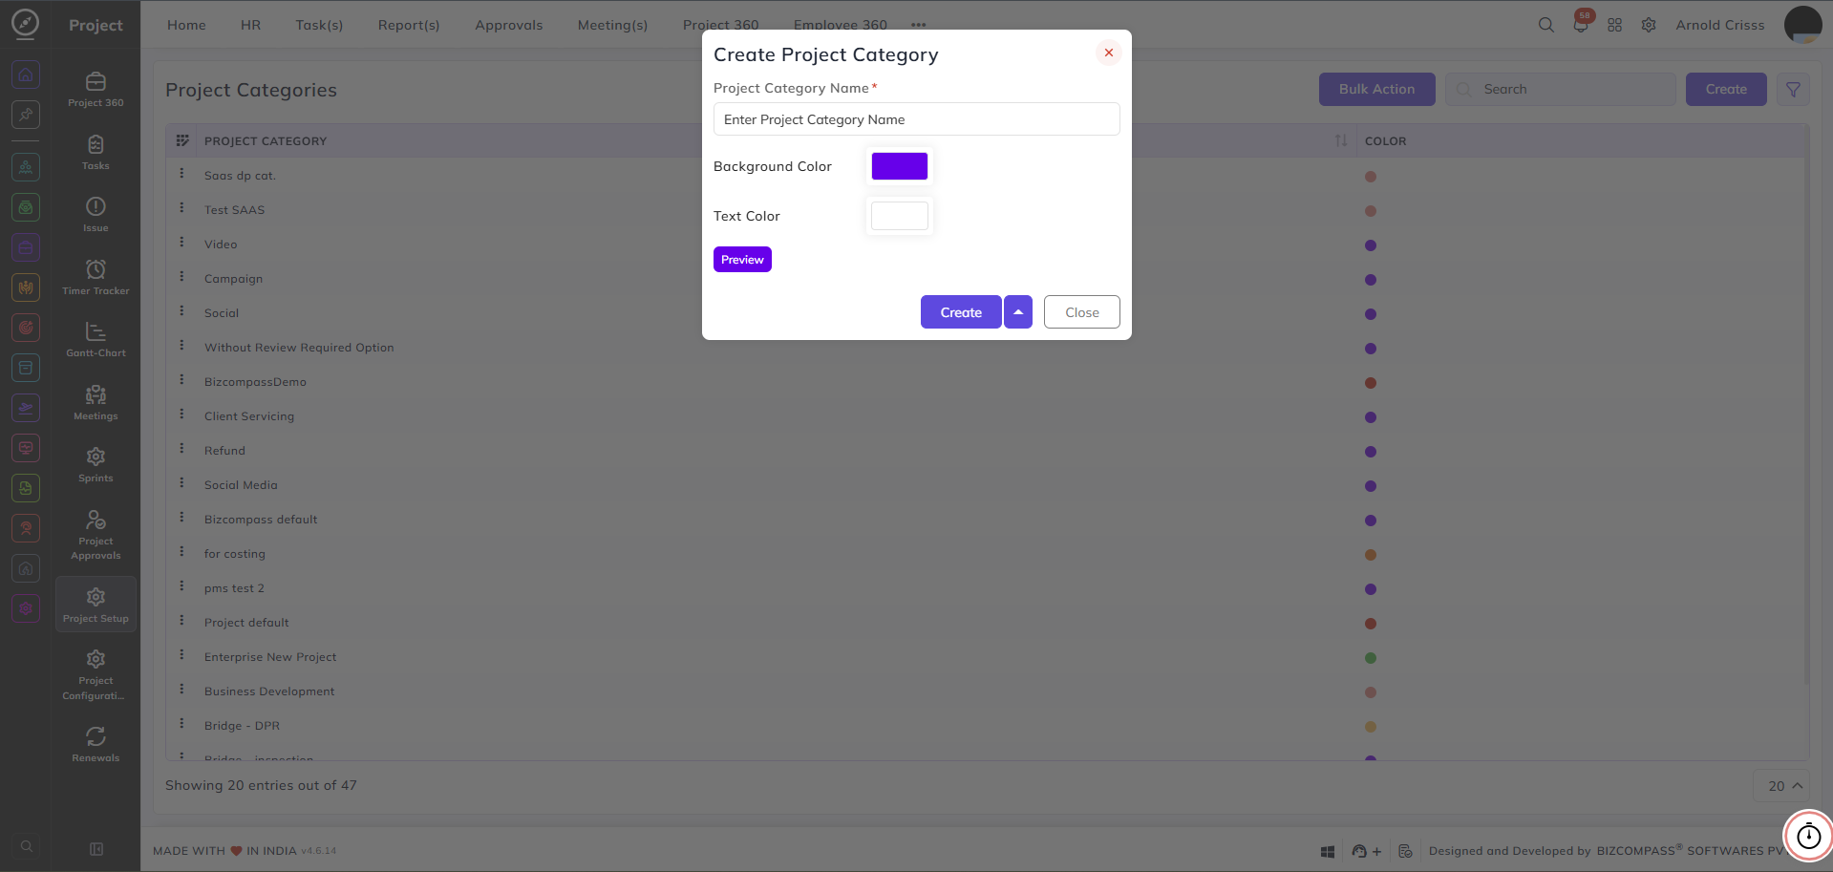Open the settings gear in top bar
1833x872 pixels.
1649,25
